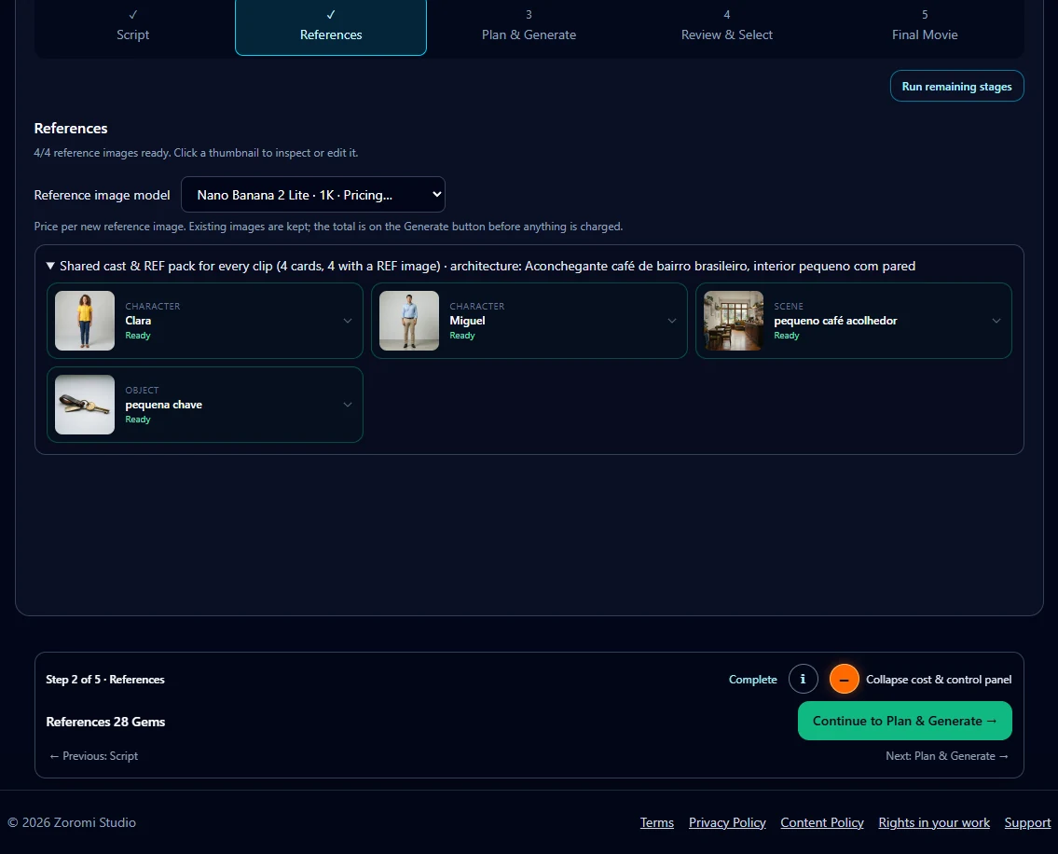Click the References 28 Gems cost text
This screenshot has height=854, width=1058.
(x=105, y=722)
